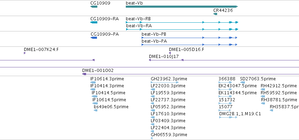299x140 pixels.
Task: Select the DME1-010J17 clone label
Action: [x=164, y=57]
